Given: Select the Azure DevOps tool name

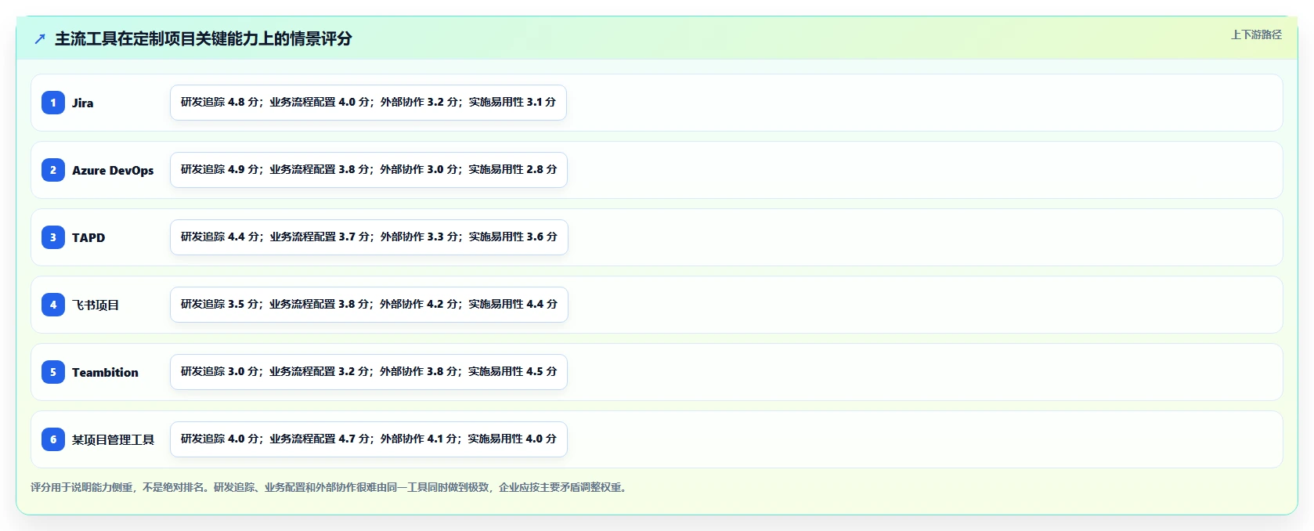Looking at the screenshot, I should point(113,170).
